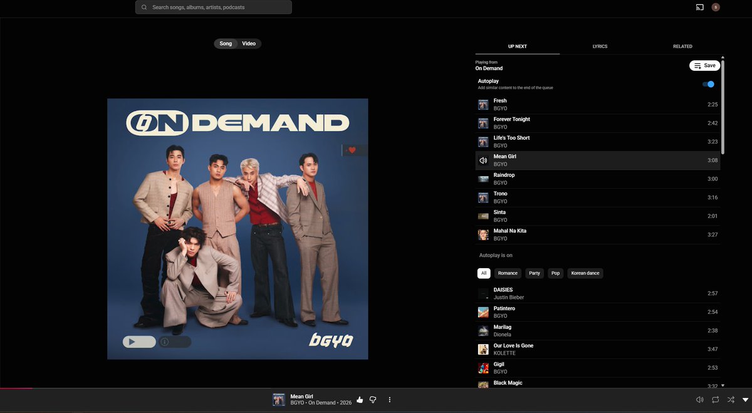The height and width of the screenshot is (413, 752).
Task: Click the On Demand playing-from link
Action: [489, 68]
